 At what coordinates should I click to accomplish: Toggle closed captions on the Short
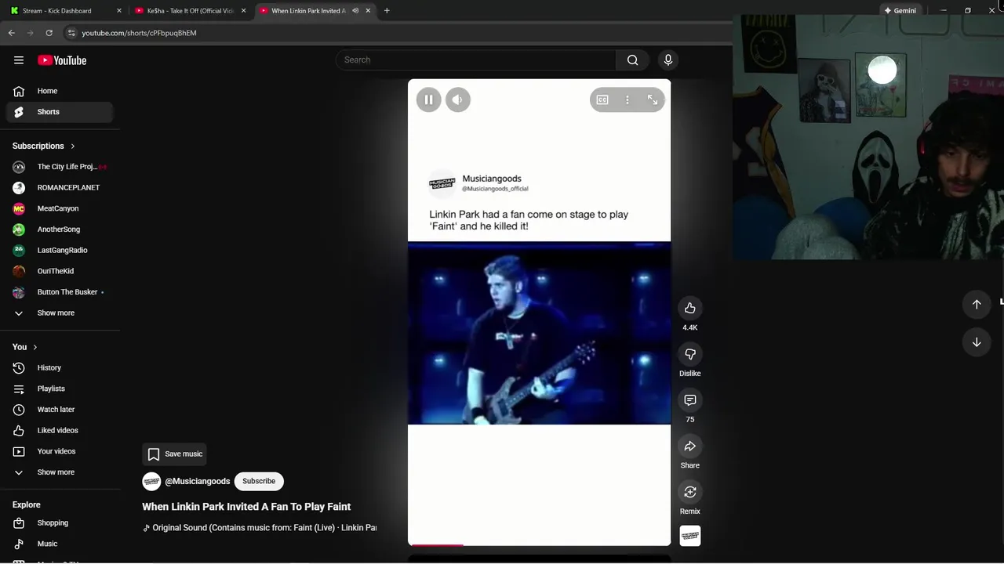pyautogui.click(x=602, y=99)
